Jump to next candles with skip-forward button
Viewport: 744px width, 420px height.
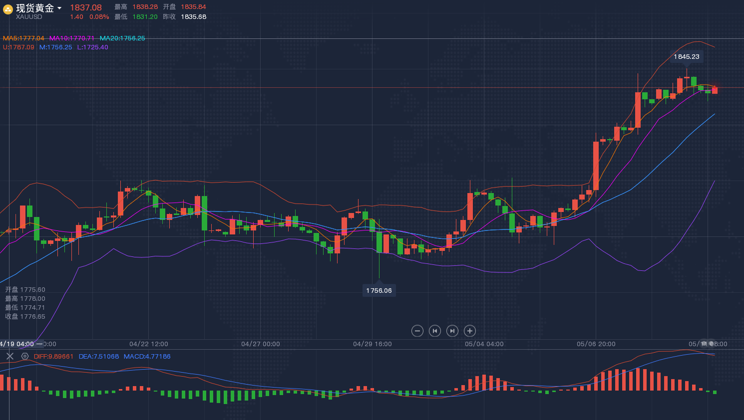(452, 331)
